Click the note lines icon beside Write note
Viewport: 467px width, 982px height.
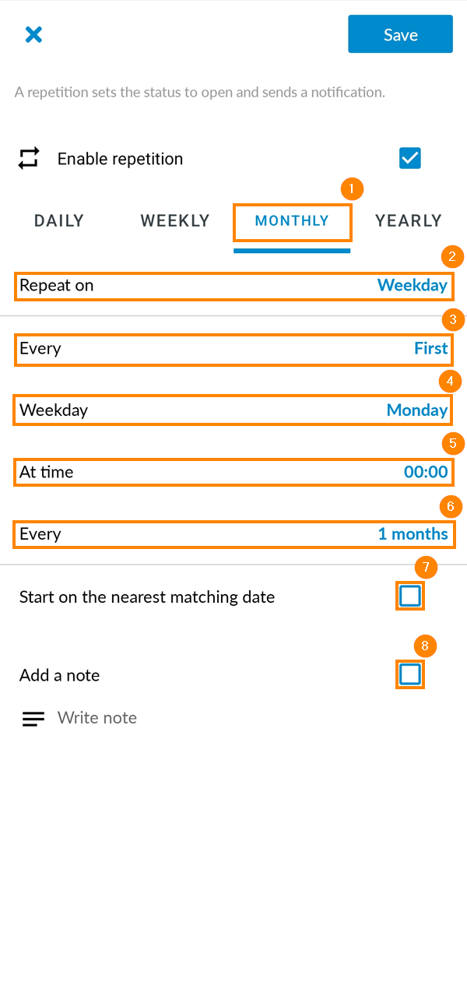click(x=33, y=718)
